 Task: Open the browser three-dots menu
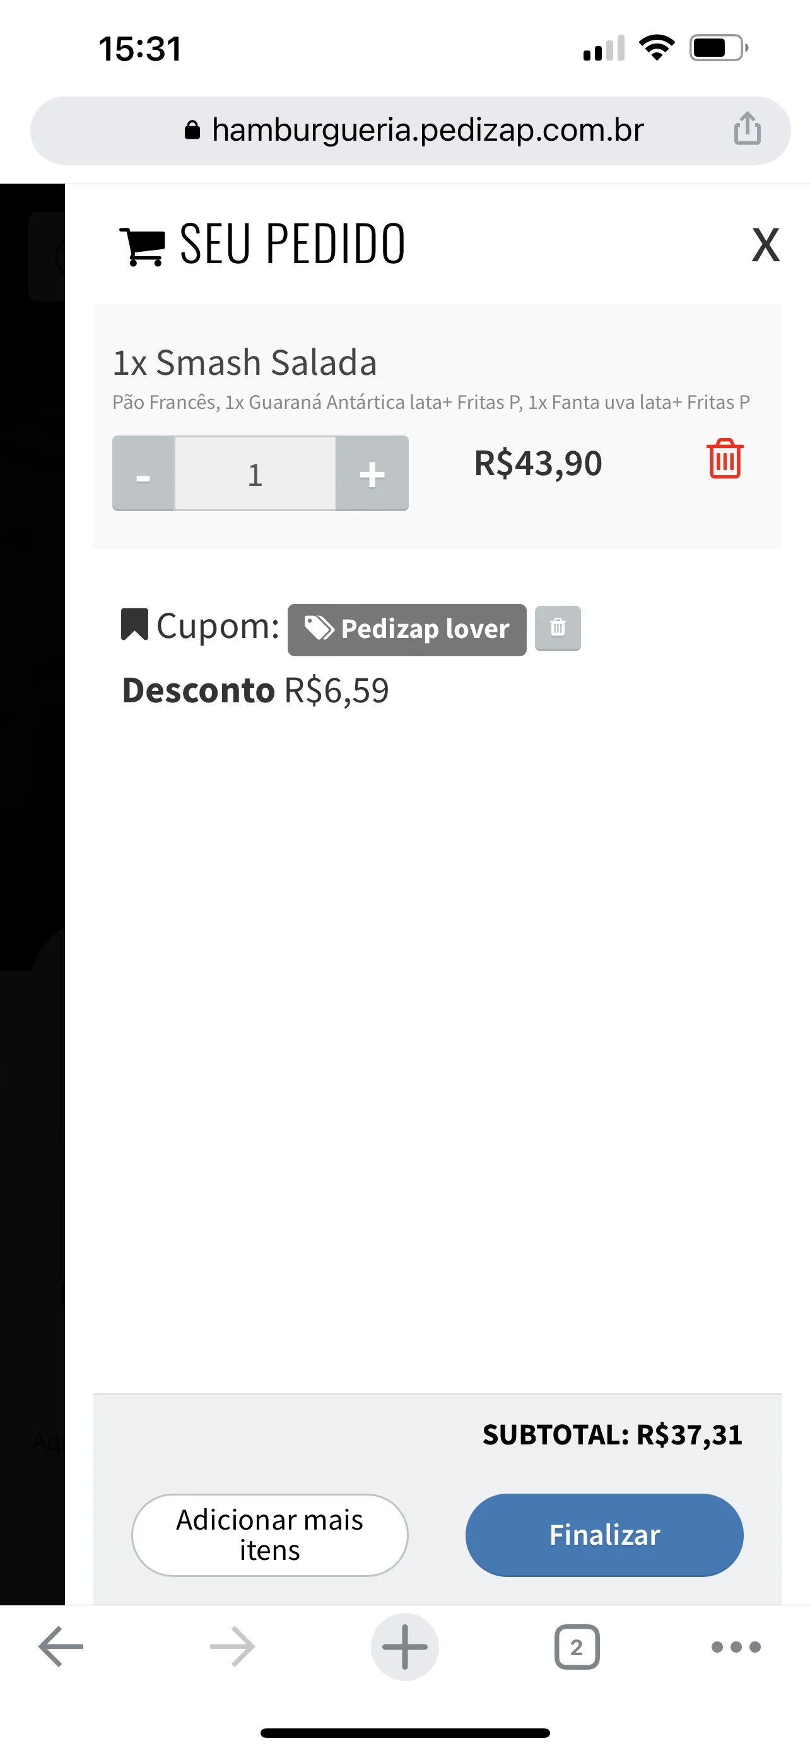click(x=736, y=1647)
